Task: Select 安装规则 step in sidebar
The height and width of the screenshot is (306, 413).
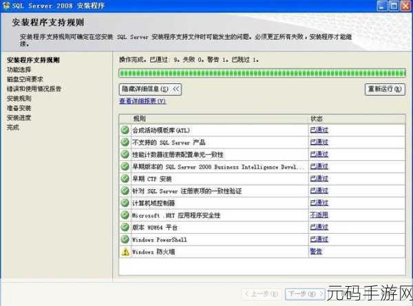Action: (19, 98)
